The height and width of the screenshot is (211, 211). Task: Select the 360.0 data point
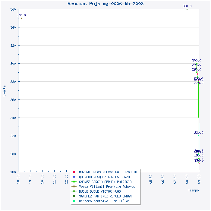pos(187,9)
